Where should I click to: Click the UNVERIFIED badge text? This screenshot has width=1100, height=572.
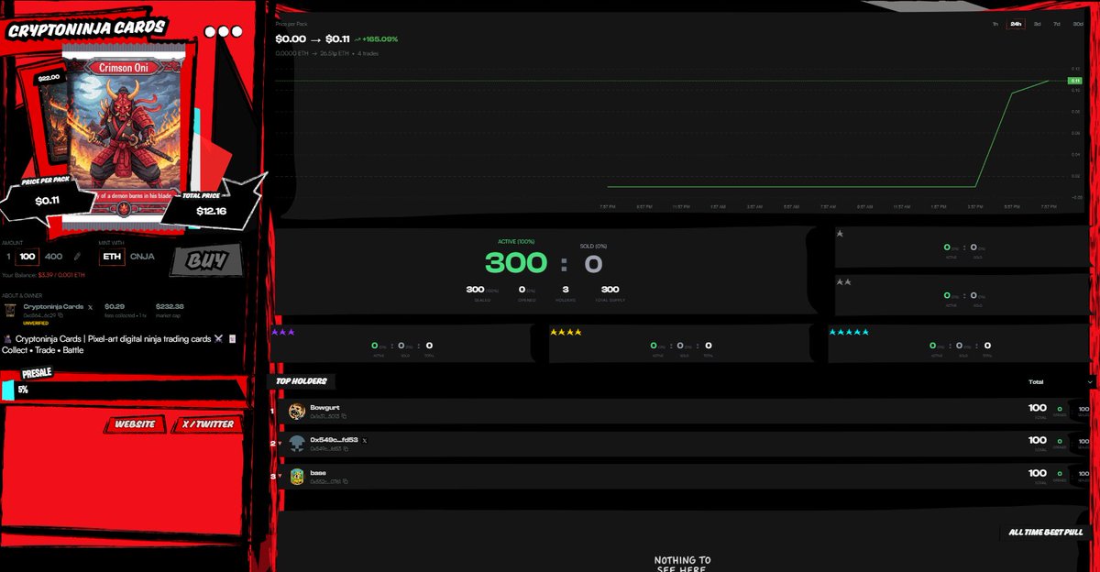point(38,323)
